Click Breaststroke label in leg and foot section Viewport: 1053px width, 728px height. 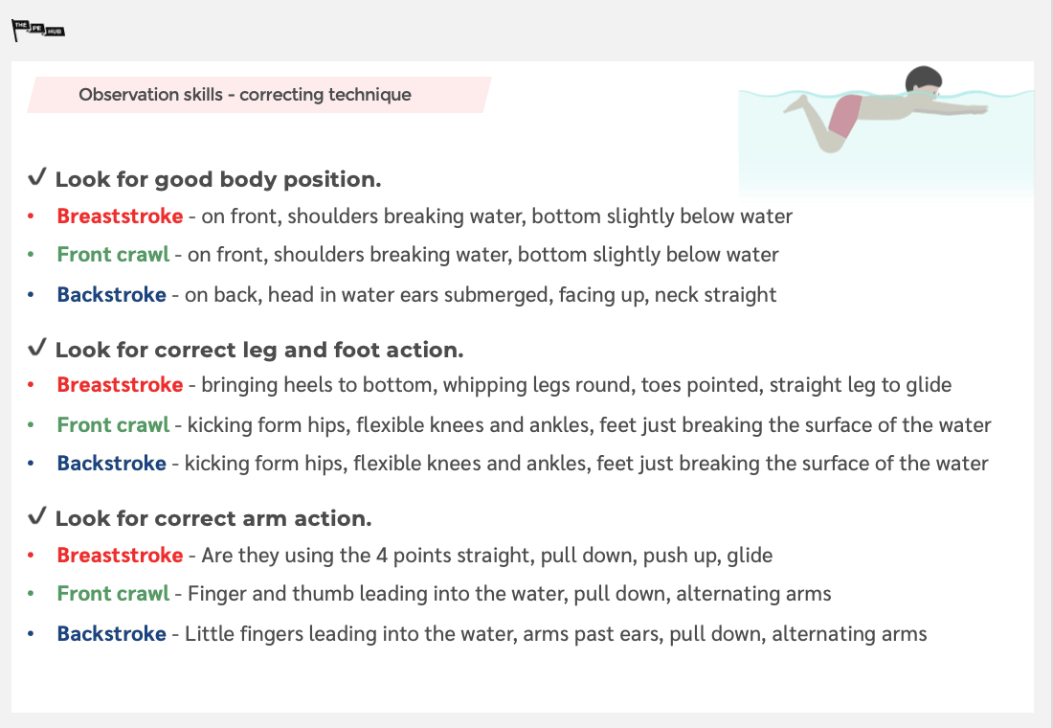(120, 385)
